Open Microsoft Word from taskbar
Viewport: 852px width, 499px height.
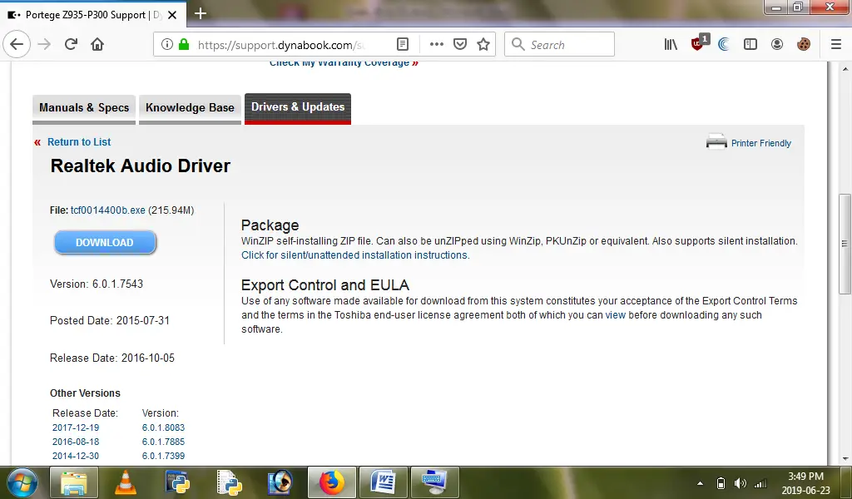pos(383,482)
